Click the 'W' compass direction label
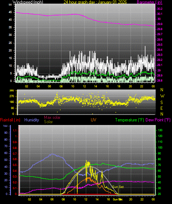 tap(162, 96)
